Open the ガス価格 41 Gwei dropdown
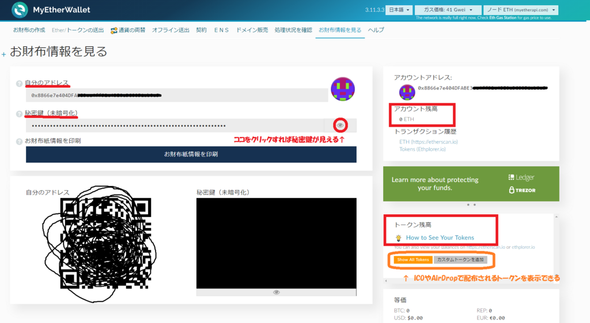Screen dimensions: 590x323 tap(448, 10)
